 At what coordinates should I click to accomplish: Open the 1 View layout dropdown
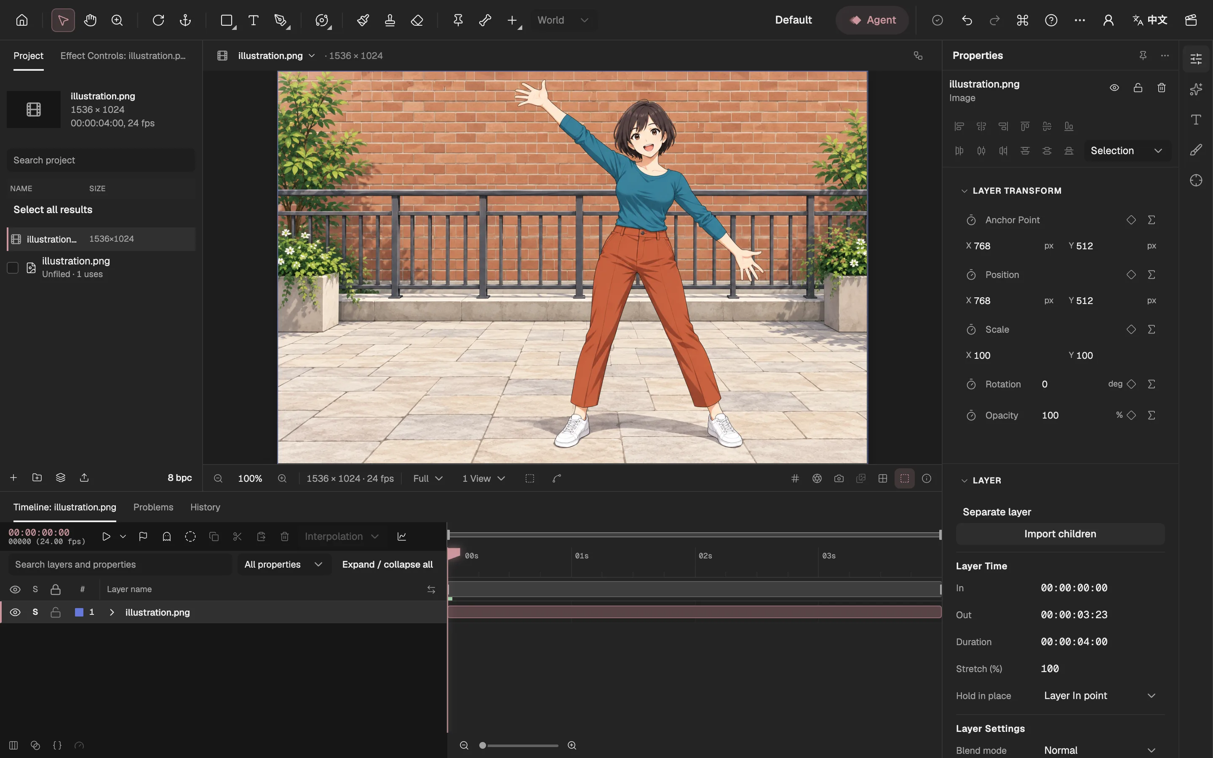tap(483, 478)
